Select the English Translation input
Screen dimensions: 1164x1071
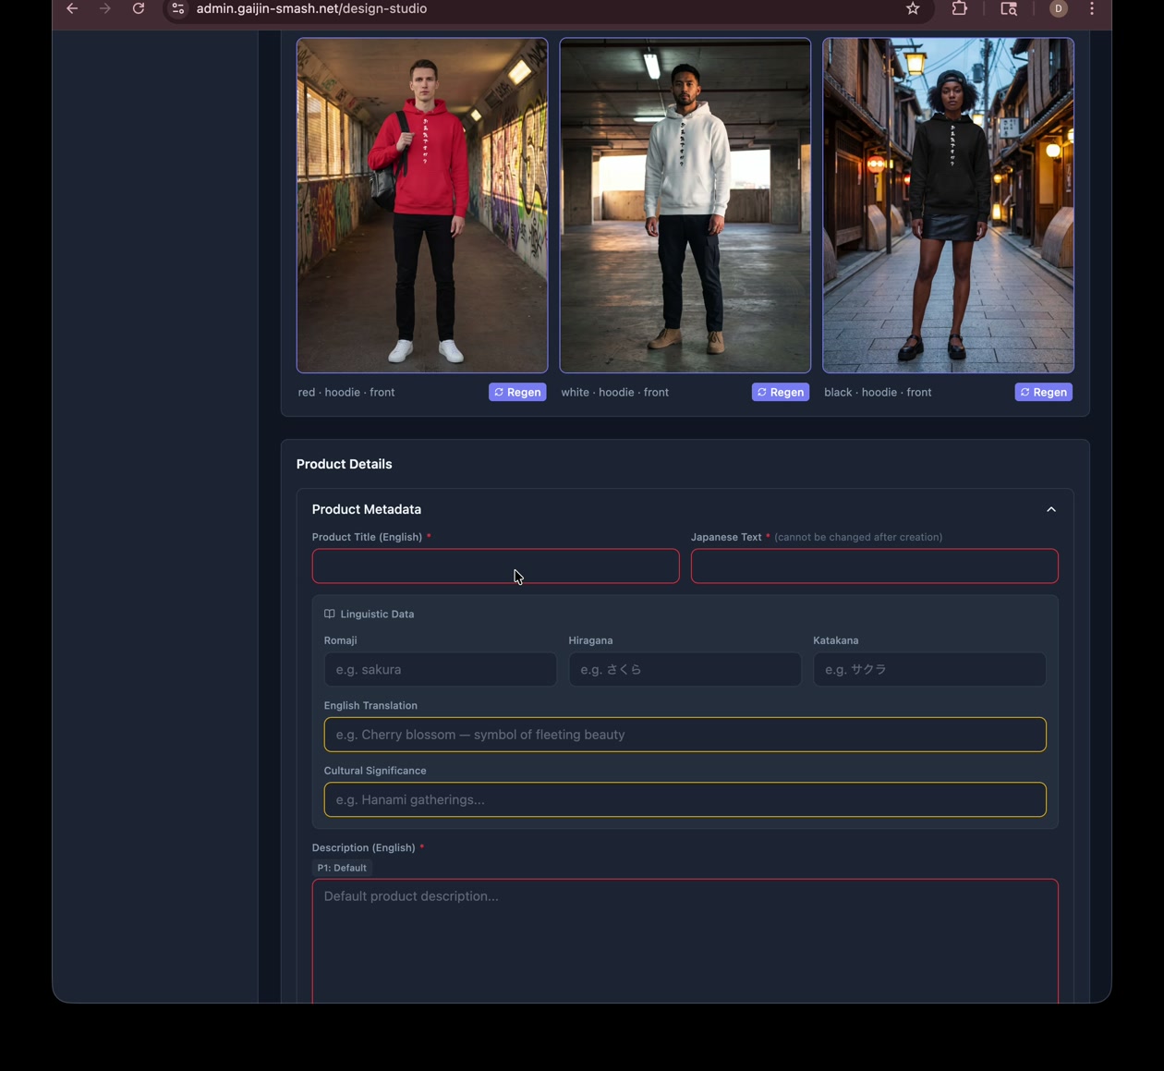coord(685,734)
